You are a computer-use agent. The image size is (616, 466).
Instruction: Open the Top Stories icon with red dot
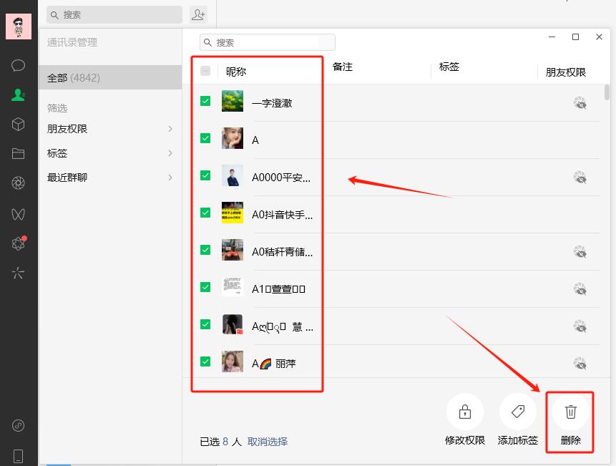click(19, 243)
